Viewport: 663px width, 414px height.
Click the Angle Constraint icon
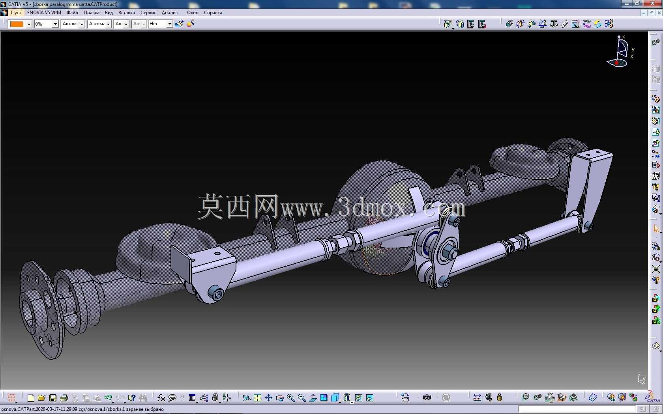(542, 24)
